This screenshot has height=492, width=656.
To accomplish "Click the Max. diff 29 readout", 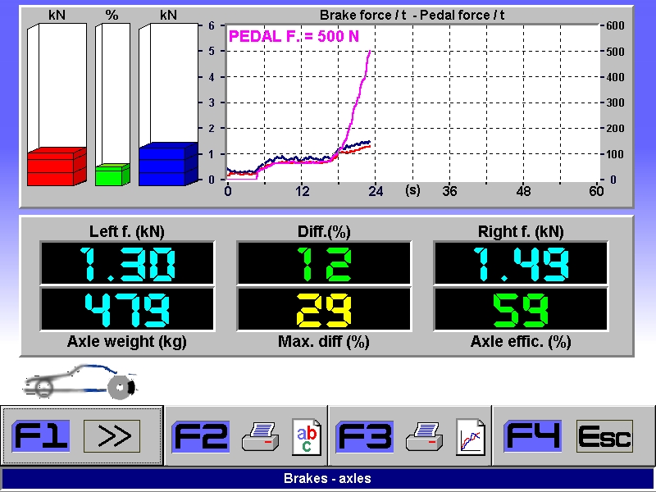I will click(x=323, y=309).
